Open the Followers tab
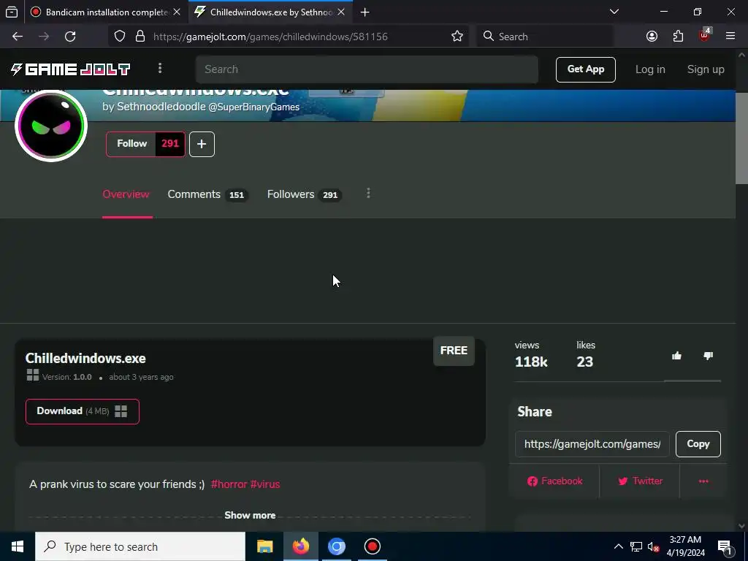The image size is (748, 561). click(304, 194)
